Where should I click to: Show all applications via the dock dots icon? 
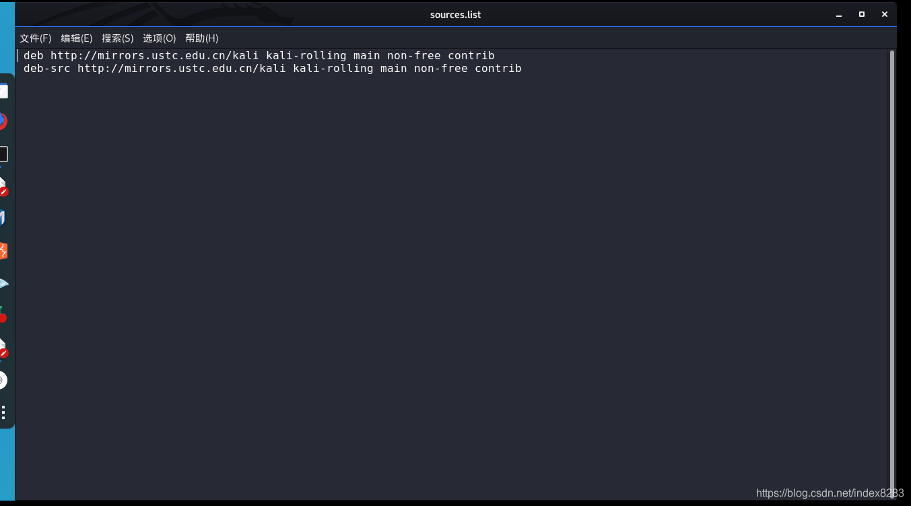point(3,412)
